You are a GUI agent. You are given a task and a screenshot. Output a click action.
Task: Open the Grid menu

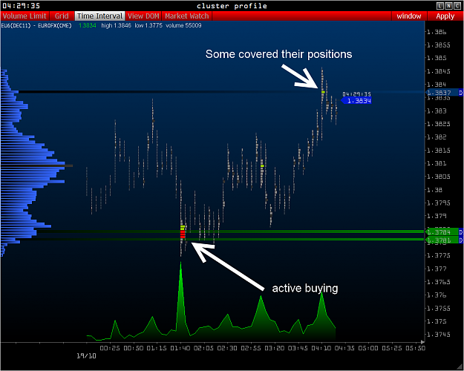pos(62,16)
